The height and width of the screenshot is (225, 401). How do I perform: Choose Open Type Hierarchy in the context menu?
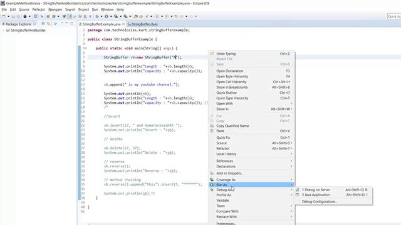252,76
